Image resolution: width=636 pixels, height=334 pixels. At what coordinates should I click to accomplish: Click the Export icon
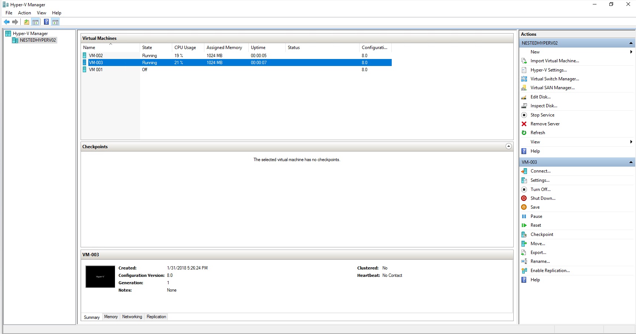pos(524,253)
